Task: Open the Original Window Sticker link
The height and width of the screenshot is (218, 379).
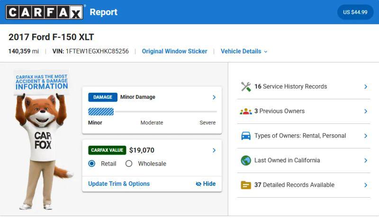Action: [174, 52]
